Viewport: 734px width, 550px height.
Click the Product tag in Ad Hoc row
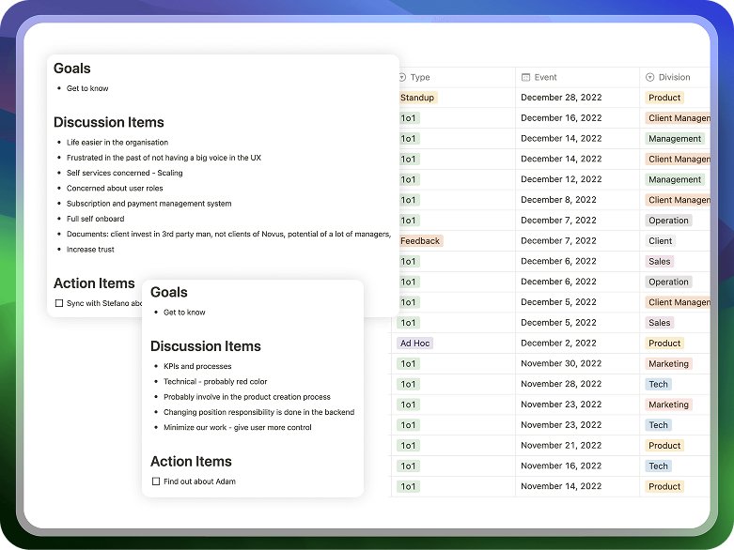pyautogui.click(x=664, y=344)
